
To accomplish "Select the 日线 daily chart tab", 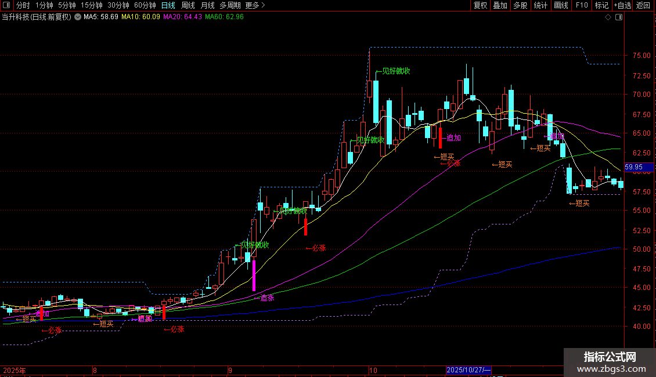I will pyautogui.click(x=168, y=5).
